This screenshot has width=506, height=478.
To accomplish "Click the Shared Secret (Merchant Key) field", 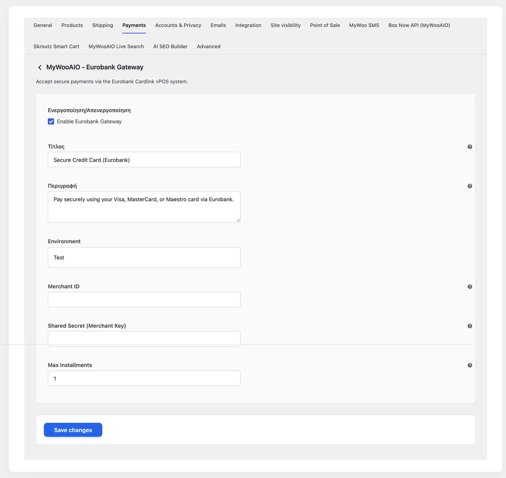I will coord(144,339).
